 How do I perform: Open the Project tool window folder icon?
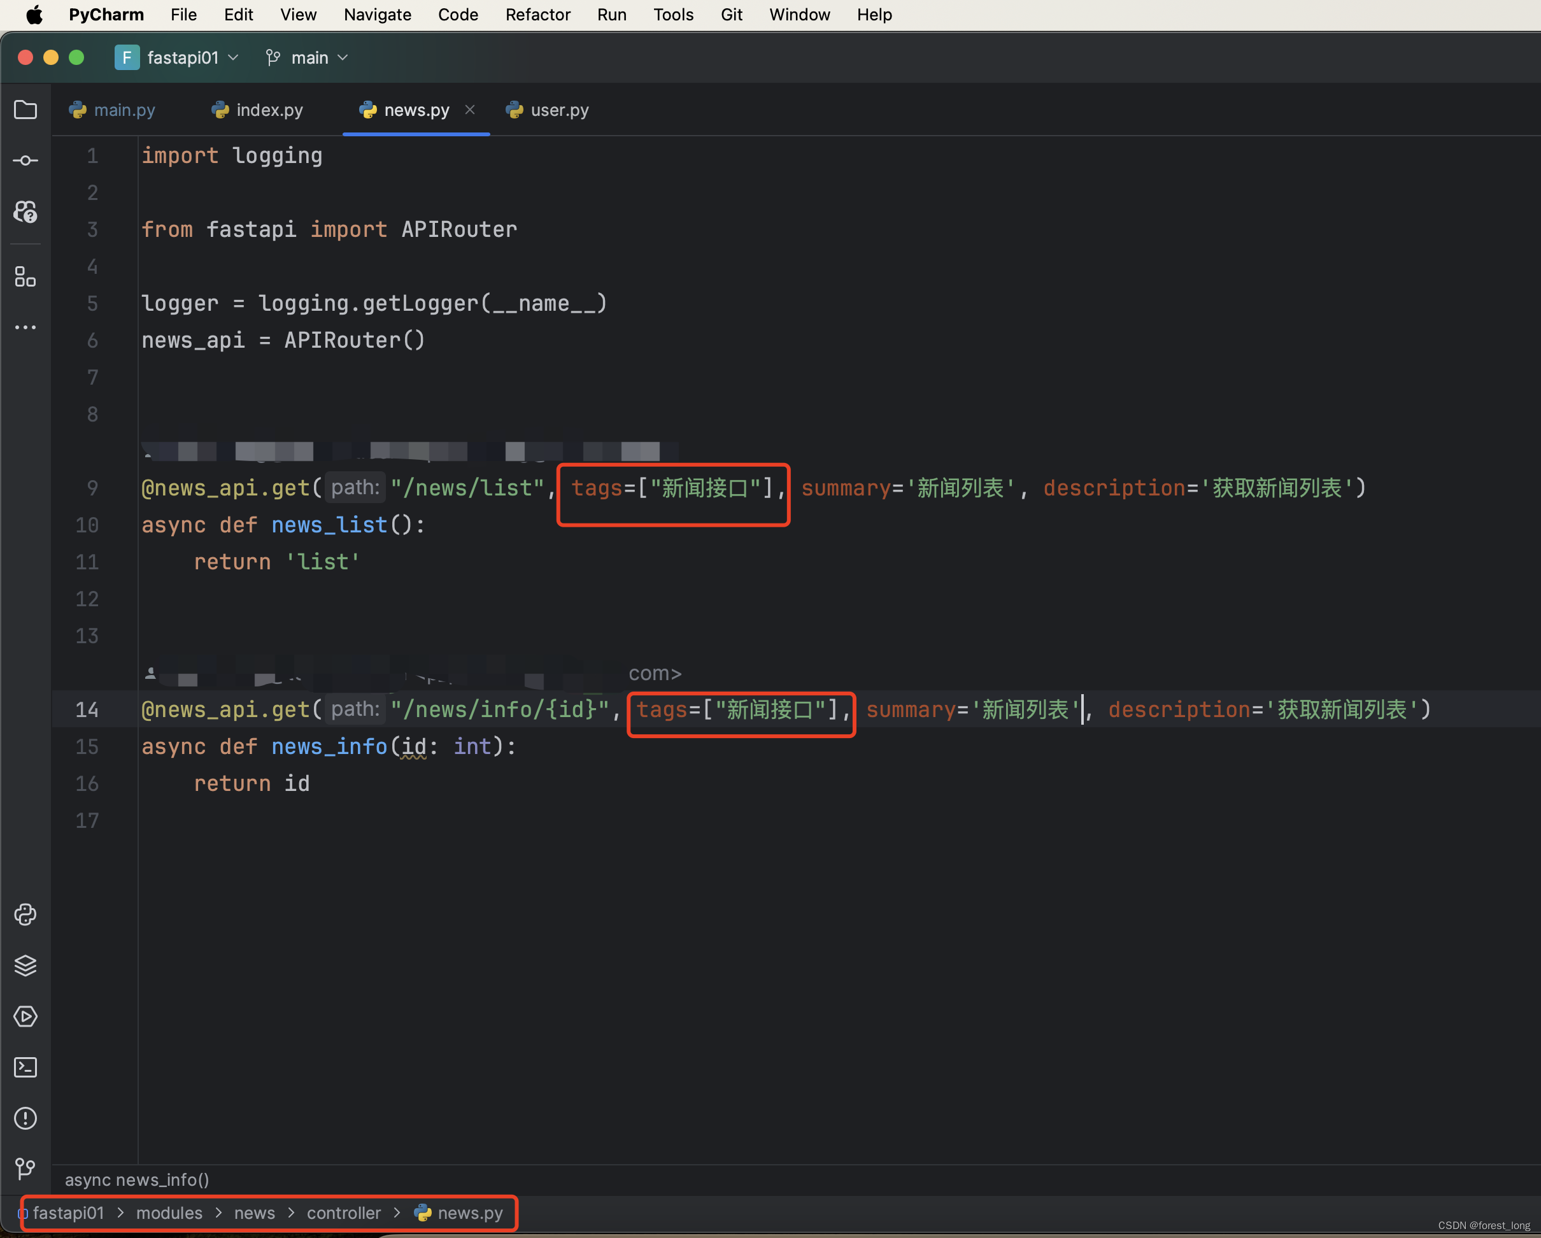tap(25, 109)
